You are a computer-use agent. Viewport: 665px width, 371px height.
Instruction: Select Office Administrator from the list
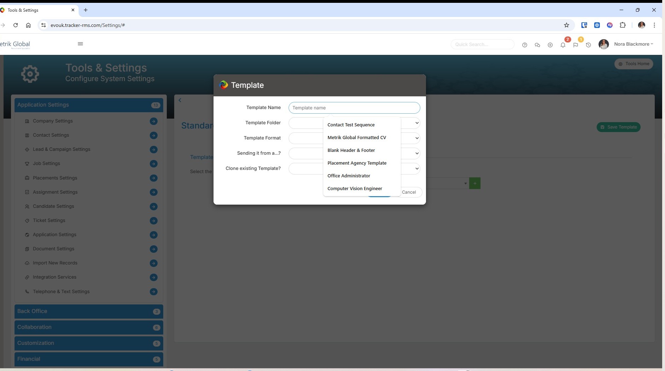point(362,176)
